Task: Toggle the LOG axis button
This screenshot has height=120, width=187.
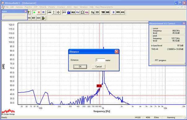Action: [x=49, y=12]
